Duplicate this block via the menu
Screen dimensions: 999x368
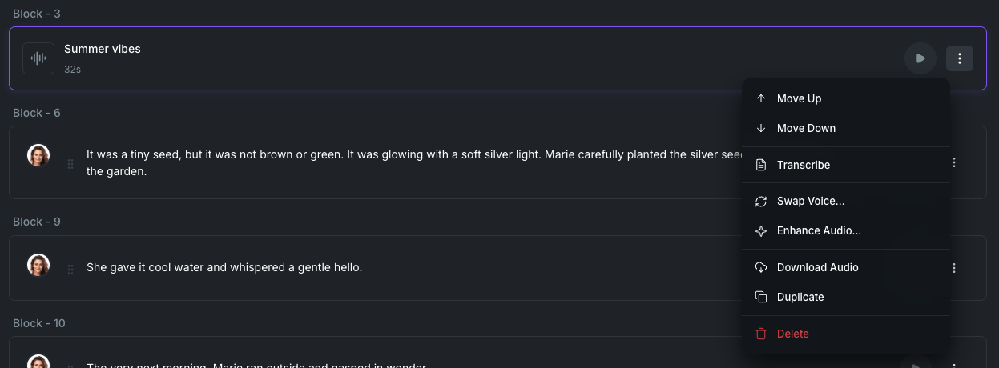[x=800, y=297]
